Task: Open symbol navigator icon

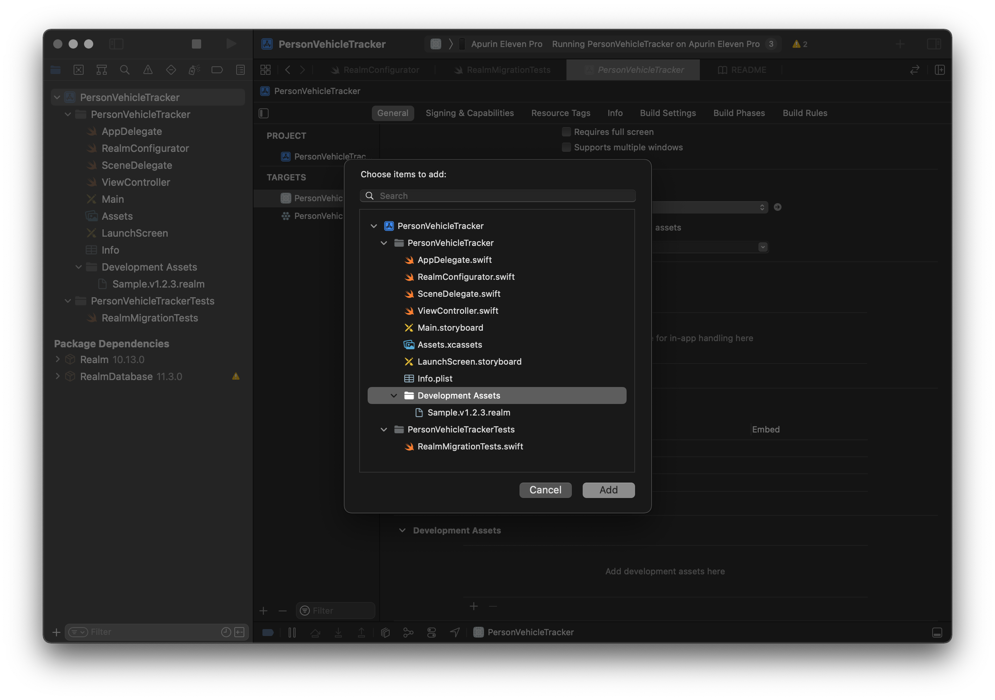Action: [x=101, y=70]
